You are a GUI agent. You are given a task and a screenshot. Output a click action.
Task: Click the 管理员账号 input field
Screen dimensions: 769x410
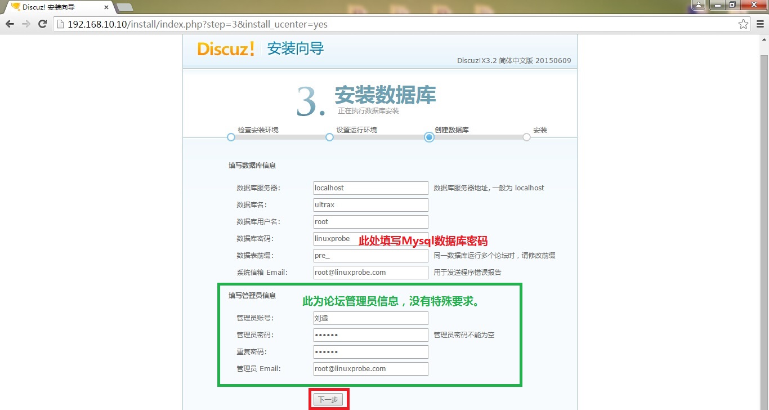(x=370, y=318)
